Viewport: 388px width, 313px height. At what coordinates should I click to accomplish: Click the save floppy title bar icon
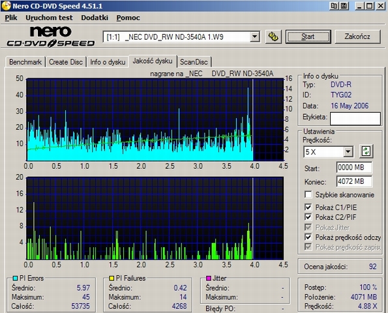click(x=344, y=6)
